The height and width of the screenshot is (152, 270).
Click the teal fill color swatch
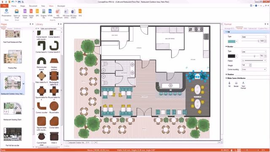click(x=232, y=41)
